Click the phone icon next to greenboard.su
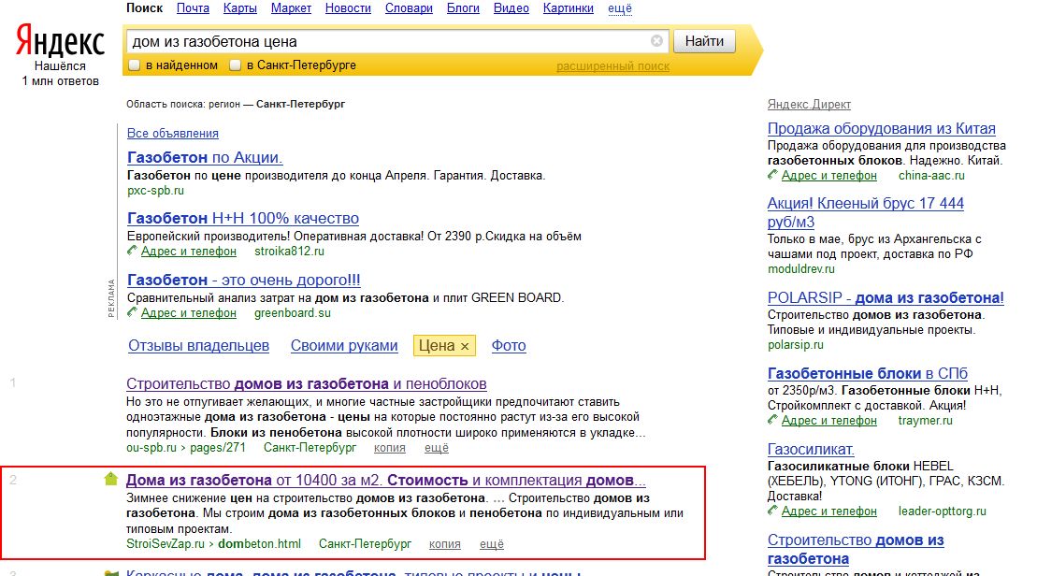 [x=132, y=312]
